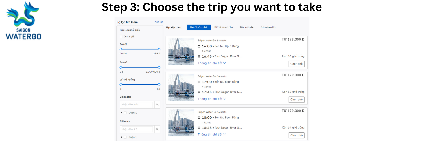Image resolution: width=424 pixels, height=141 pixels.
Task: Click the Saigon WaterGo logo
Action: tap(23, 21)
